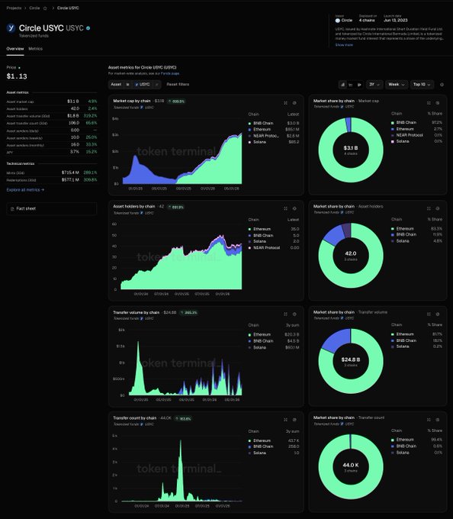Go to Circle in the breadcrumb
Image resolution: width=453 pixels, height=519 pixels.
pos(34,8)
